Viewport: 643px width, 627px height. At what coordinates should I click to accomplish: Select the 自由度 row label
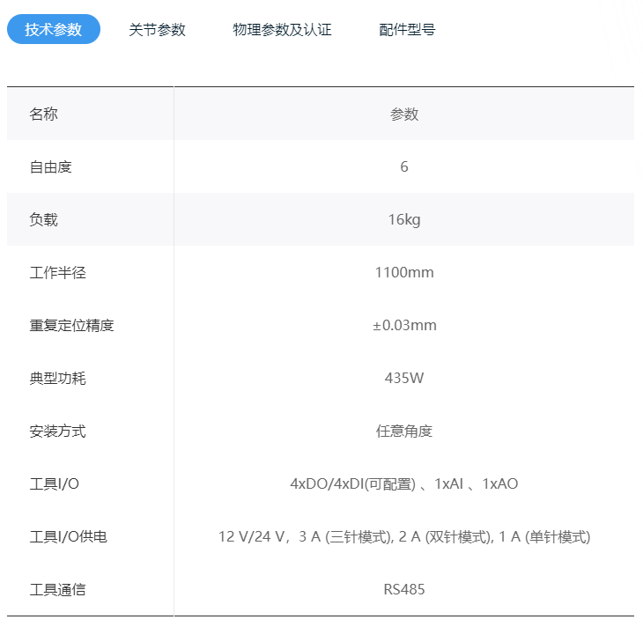[x=51, y=167]
